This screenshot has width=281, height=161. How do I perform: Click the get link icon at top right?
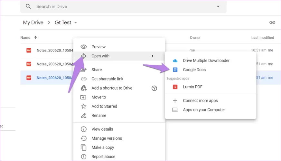272,23
